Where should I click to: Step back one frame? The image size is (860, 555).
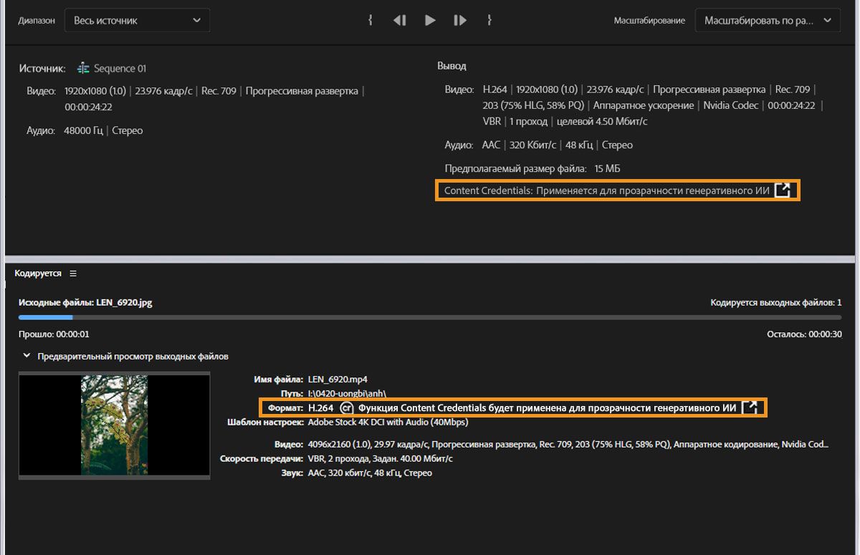click(x=399, y=20)
